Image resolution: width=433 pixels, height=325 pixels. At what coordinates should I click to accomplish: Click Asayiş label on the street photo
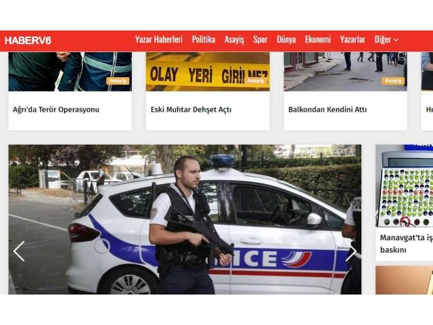393,81
